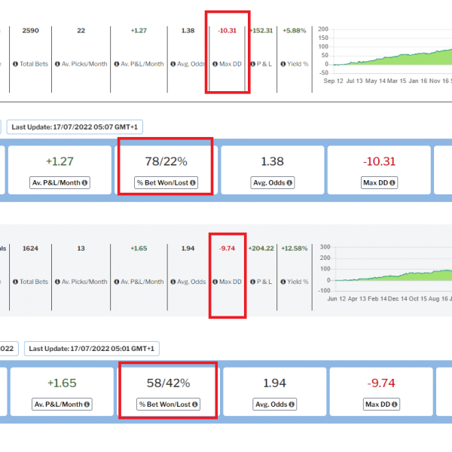
Task: Click the Max DD info icon in the 2590 stats row
Action: 215,64
